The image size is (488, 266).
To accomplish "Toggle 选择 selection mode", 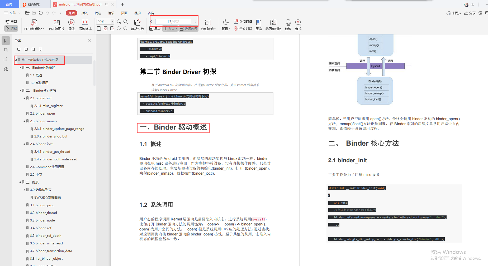I will click(x=11, y=28).
